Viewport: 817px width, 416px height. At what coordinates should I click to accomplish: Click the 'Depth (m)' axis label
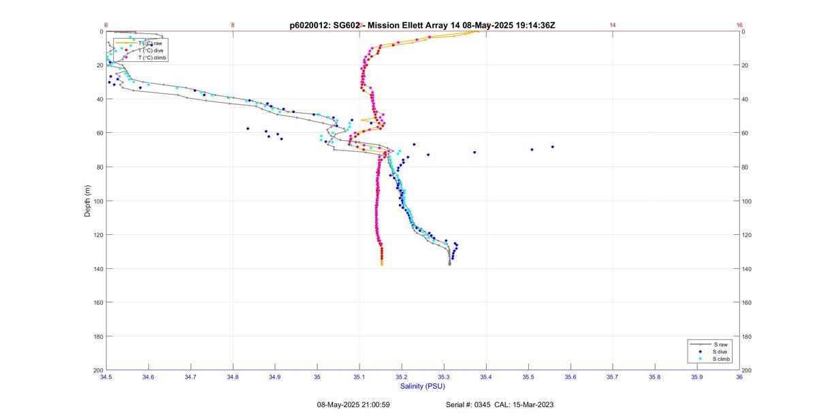click(x=87, y=201)
